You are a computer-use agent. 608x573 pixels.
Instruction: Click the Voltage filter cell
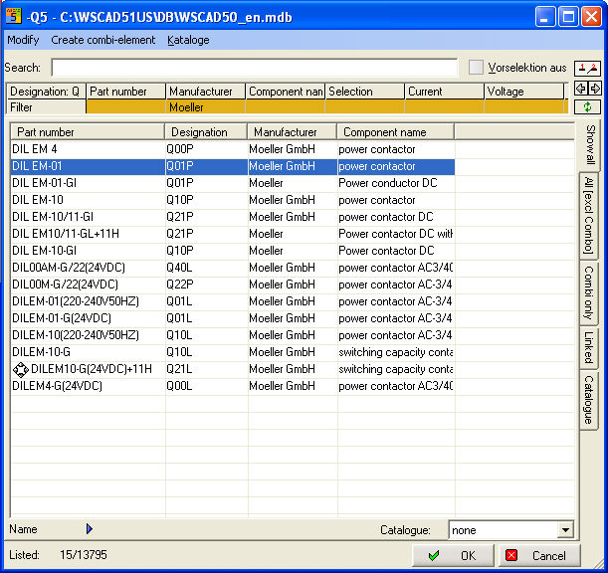coord(524,107)
